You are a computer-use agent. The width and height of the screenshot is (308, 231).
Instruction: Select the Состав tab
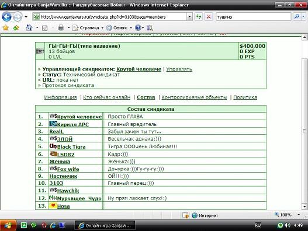point(146,97)
